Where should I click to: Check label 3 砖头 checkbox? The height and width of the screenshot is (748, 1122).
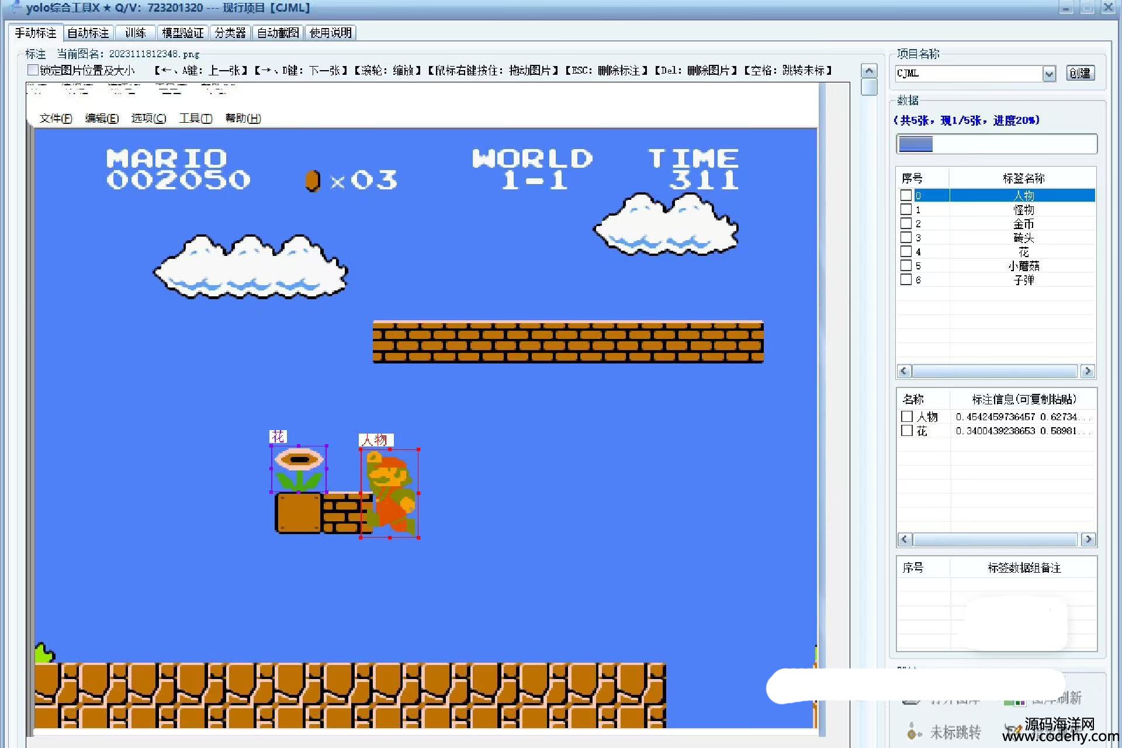point(906,237)
